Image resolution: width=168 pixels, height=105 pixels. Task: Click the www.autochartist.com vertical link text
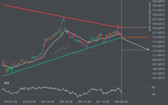click(x=150, y=17)
